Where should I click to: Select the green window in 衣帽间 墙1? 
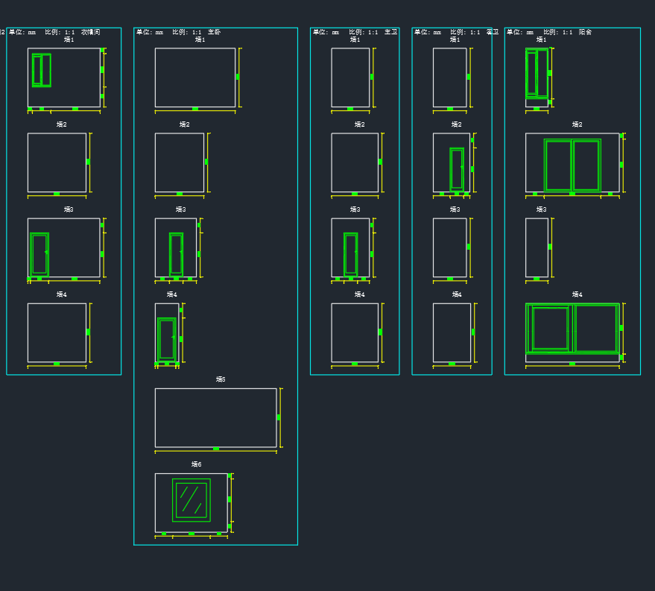(x=42, y=70)
